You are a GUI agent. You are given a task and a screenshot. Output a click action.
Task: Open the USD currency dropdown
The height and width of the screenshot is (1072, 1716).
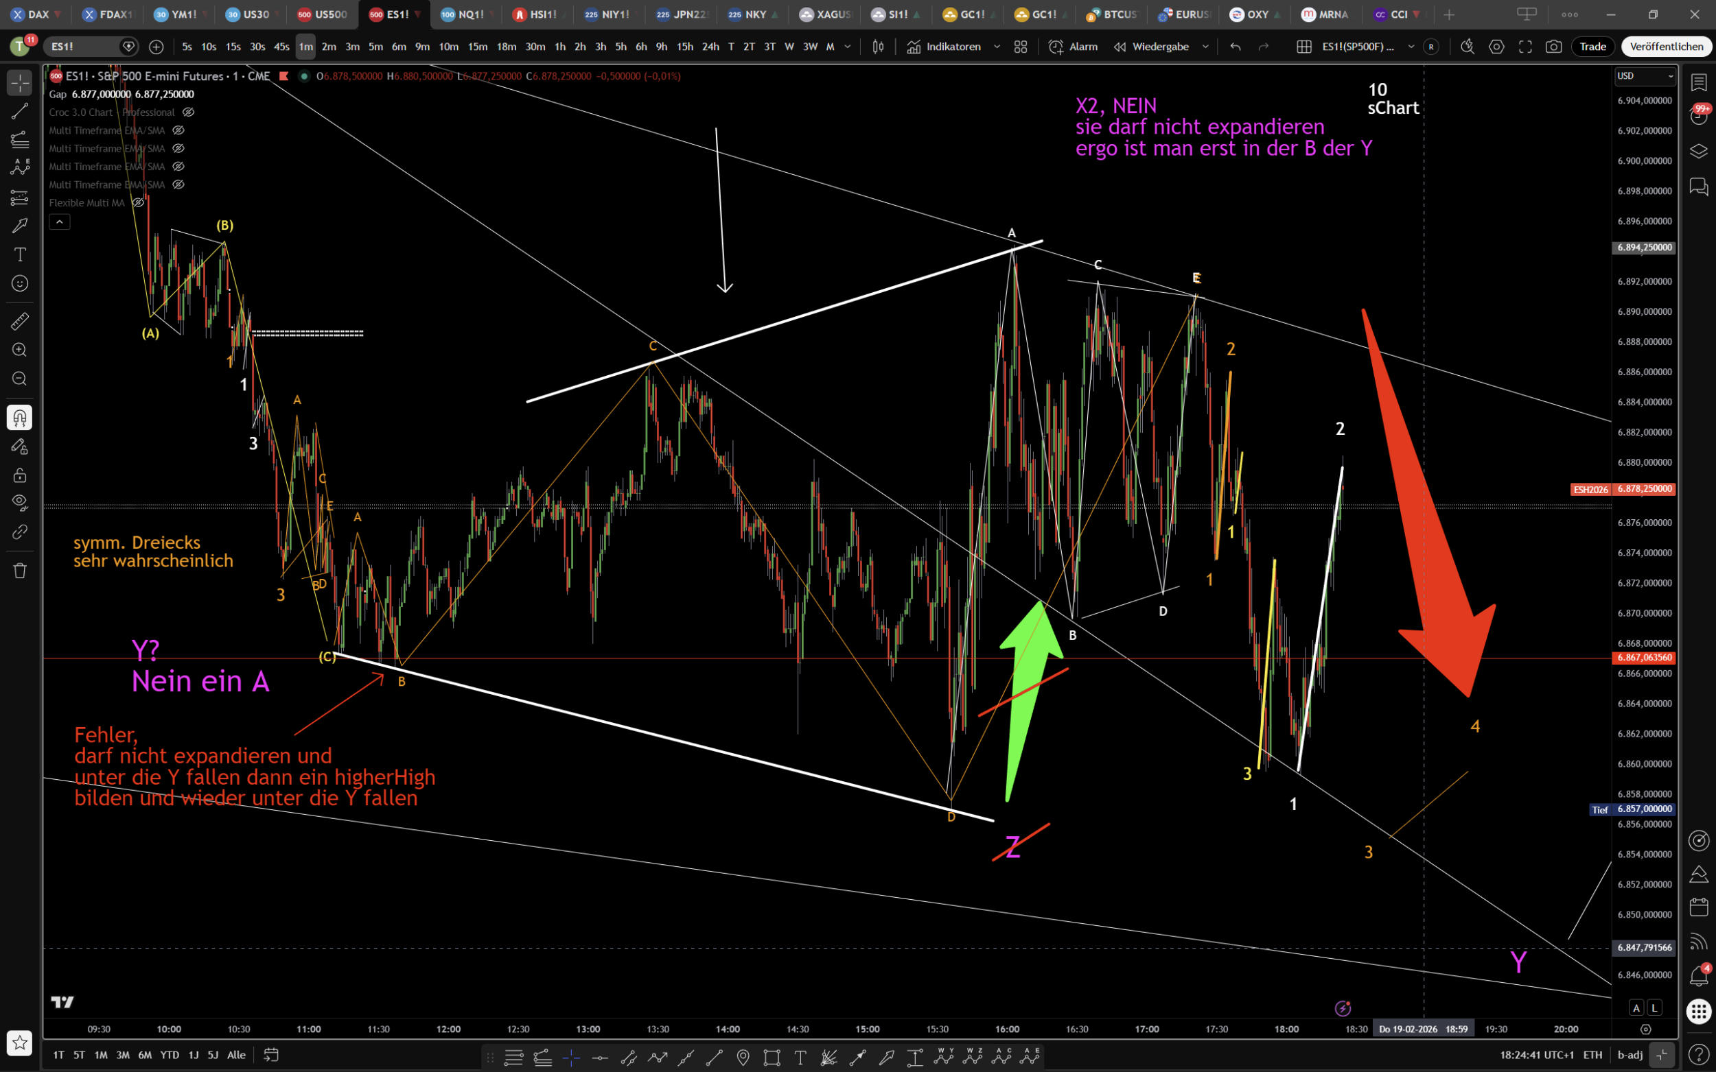pos(1645,76)
